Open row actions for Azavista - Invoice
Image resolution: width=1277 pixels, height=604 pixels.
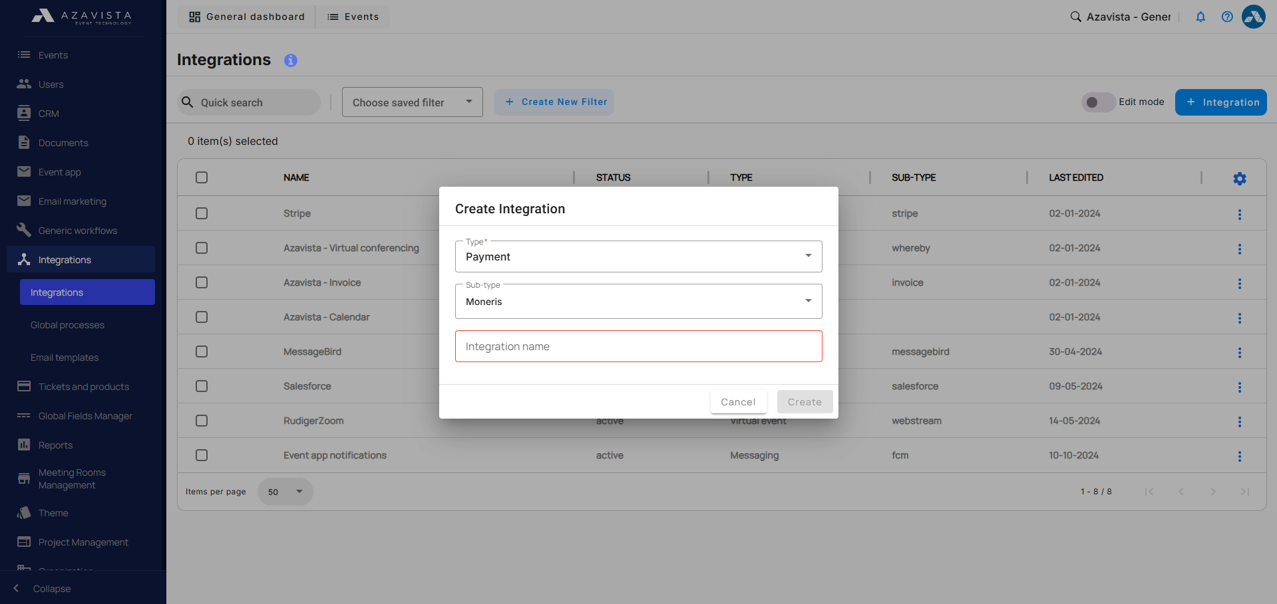1240,284
